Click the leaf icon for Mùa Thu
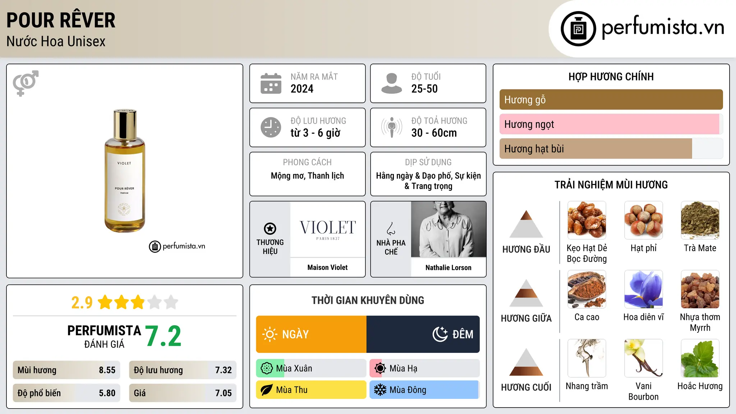The height and width of the screenshot is (414, 736). (267, 390)
